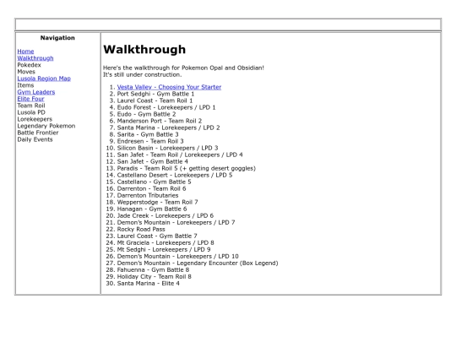Click the Battle Frontier navigation entry
The width and height of the screenshot is (456, 342).
pos(38,133)
